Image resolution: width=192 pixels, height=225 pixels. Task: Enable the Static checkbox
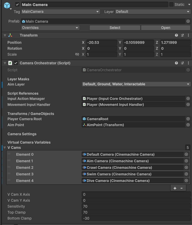tap(171, 5)
